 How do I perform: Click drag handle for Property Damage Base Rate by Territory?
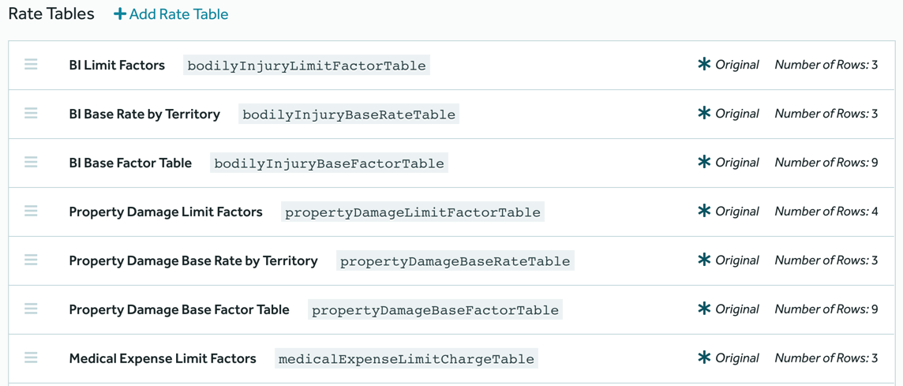[x=31, y=260]
